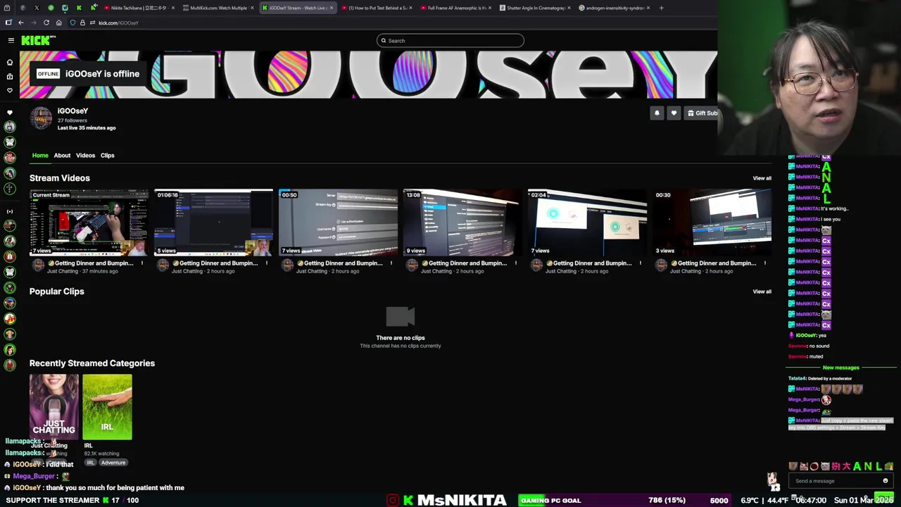
Task: Click the New messages chat divider
Action: point(840,368)
